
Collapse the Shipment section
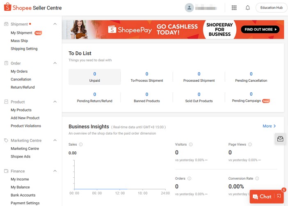tap(55, 24)
